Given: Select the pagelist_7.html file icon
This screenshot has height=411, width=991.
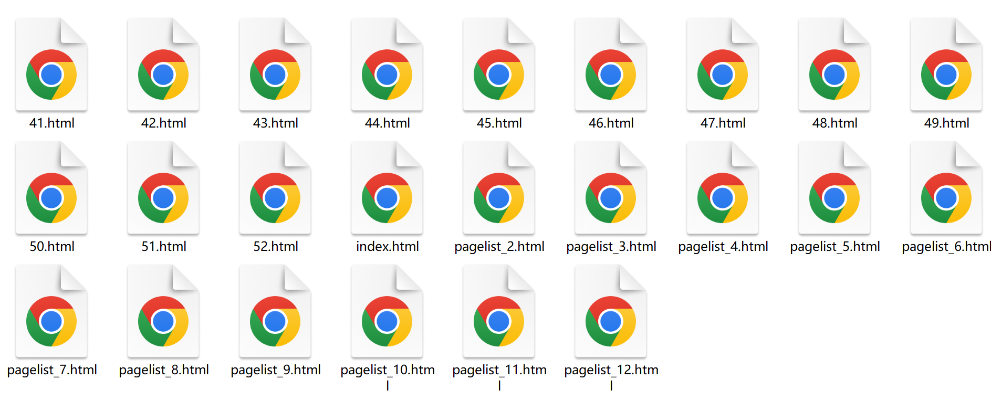Looking at the screenshot, I should tap(51, 311).
